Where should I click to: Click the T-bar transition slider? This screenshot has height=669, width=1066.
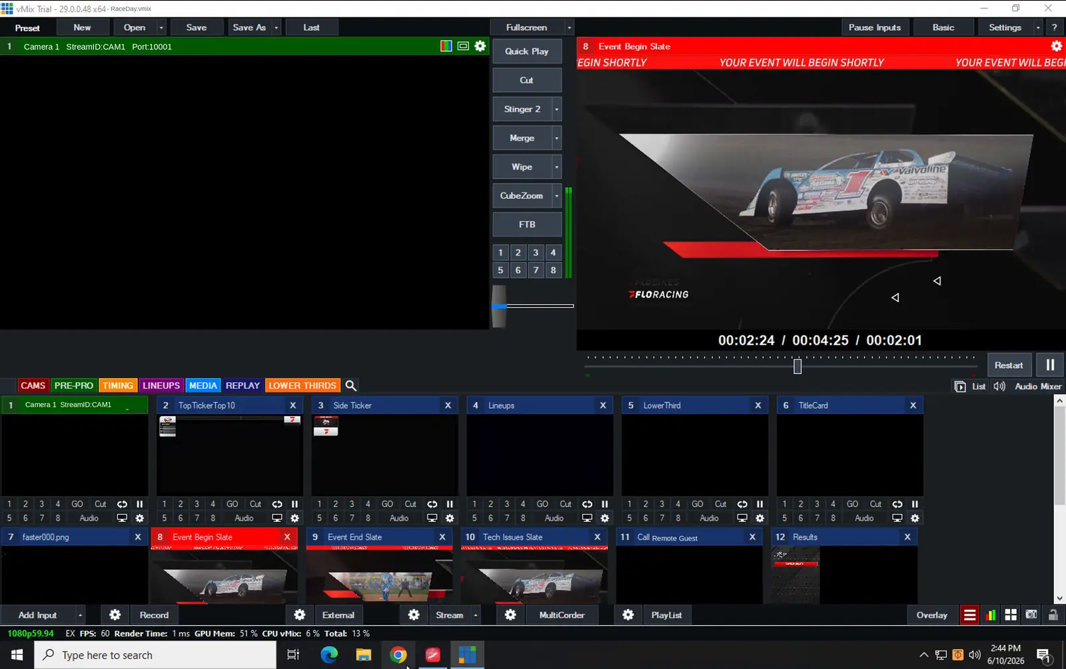(x=499, y=306)
